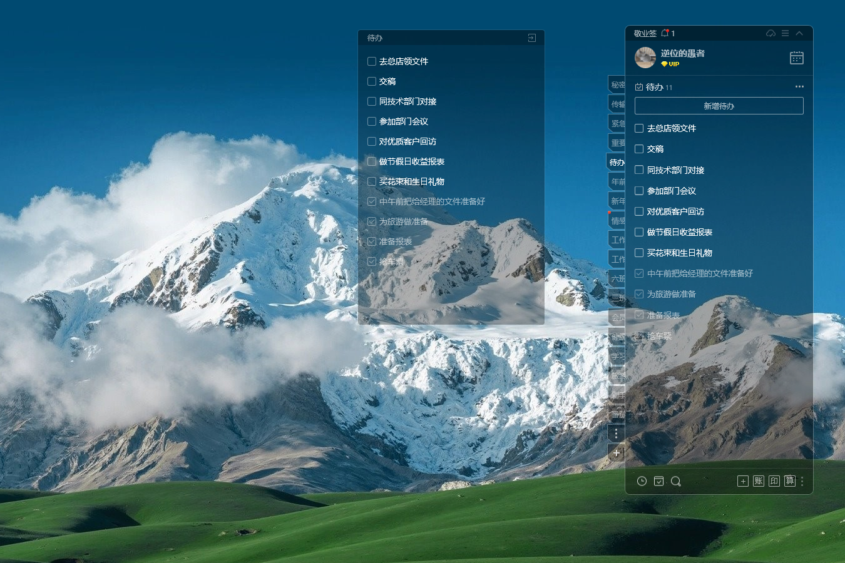Switch to the 重要 category tab

[617, 143]
